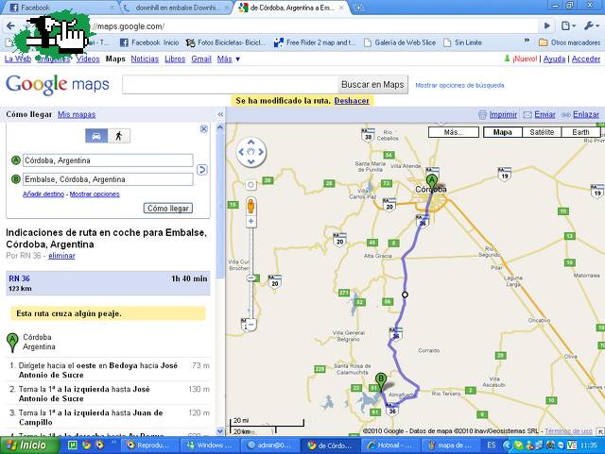
Task: Select driving directions car icon
Action: [x=96, y=136]
